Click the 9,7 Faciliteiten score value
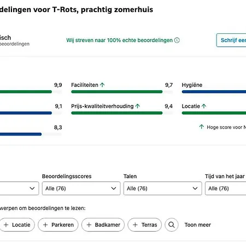 (169, 85)
